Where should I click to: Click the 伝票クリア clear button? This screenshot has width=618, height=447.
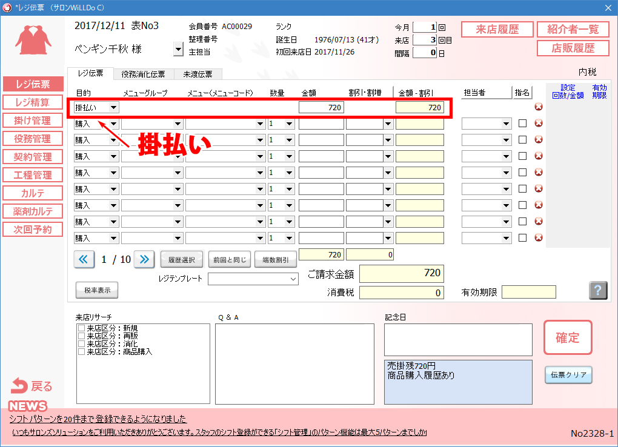tap(567, 375)
